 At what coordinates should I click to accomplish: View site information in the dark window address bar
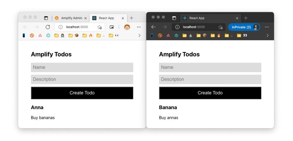[x=177, y=27]
